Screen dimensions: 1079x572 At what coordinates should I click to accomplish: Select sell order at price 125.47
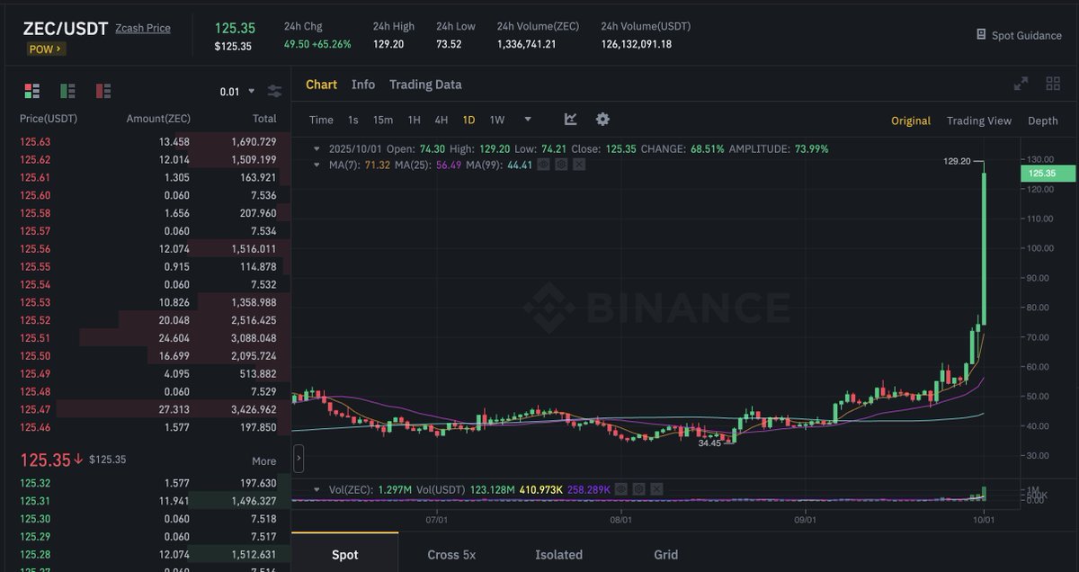click(x=147, y=408)
